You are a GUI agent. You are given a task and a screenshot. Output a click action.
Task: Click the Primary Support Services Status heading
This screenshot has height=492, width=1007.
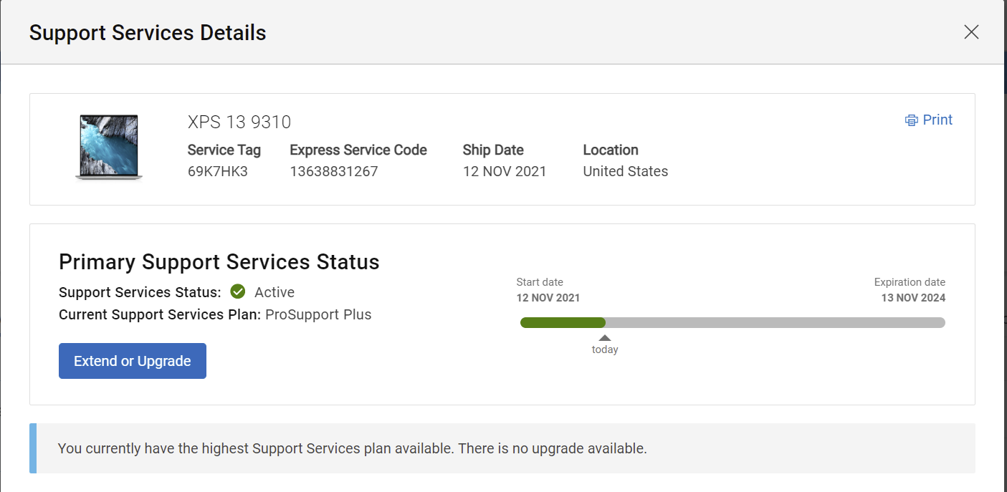[x=219, y=262]
